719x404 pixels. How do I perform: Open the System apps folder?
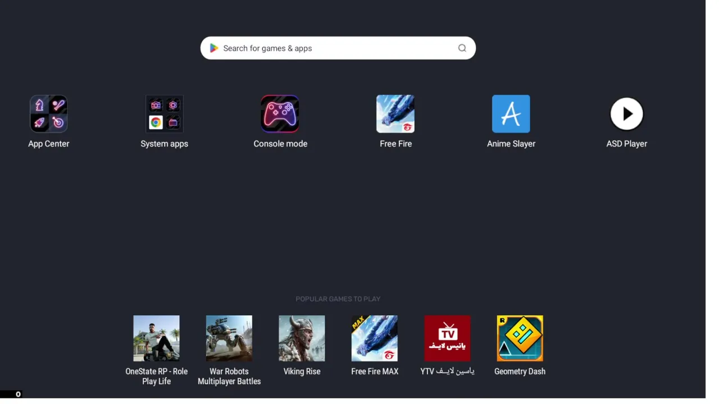click(164, 114)
